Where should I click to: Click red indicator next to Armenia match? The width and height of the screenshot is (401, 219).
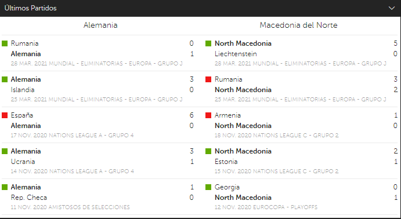(x=208, y=115)
